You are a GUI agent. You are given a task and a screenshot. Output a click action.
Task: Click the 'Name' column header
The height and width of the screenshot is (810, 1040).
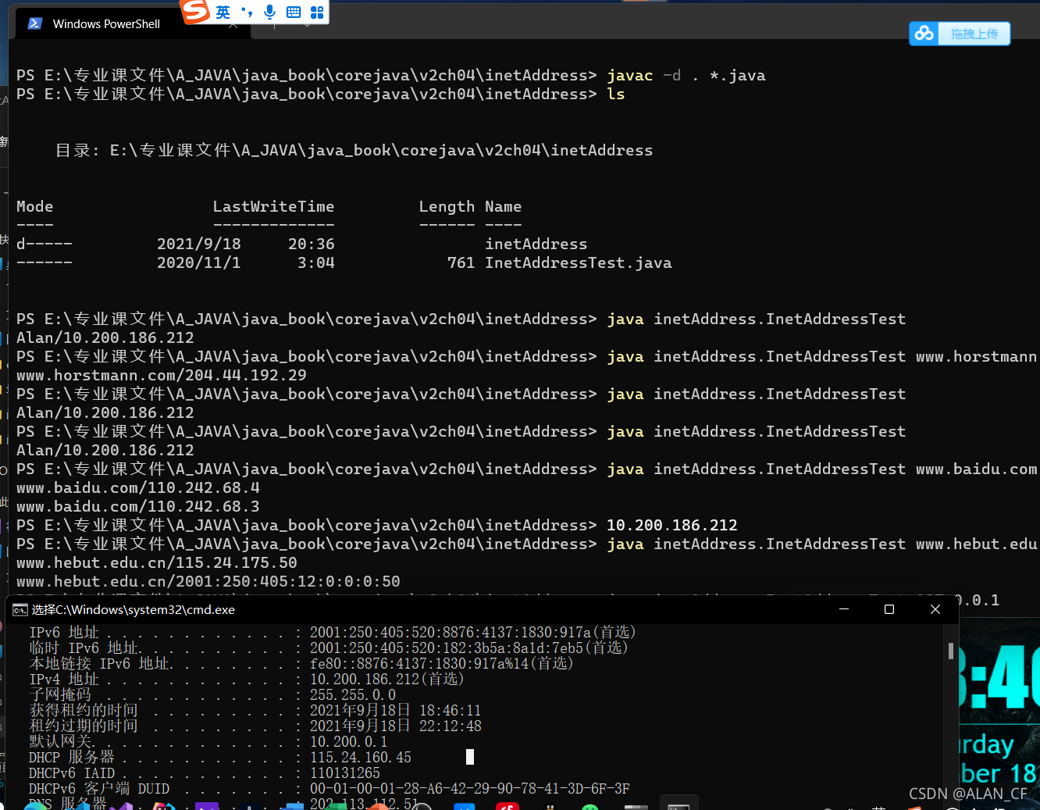[504, 207]
